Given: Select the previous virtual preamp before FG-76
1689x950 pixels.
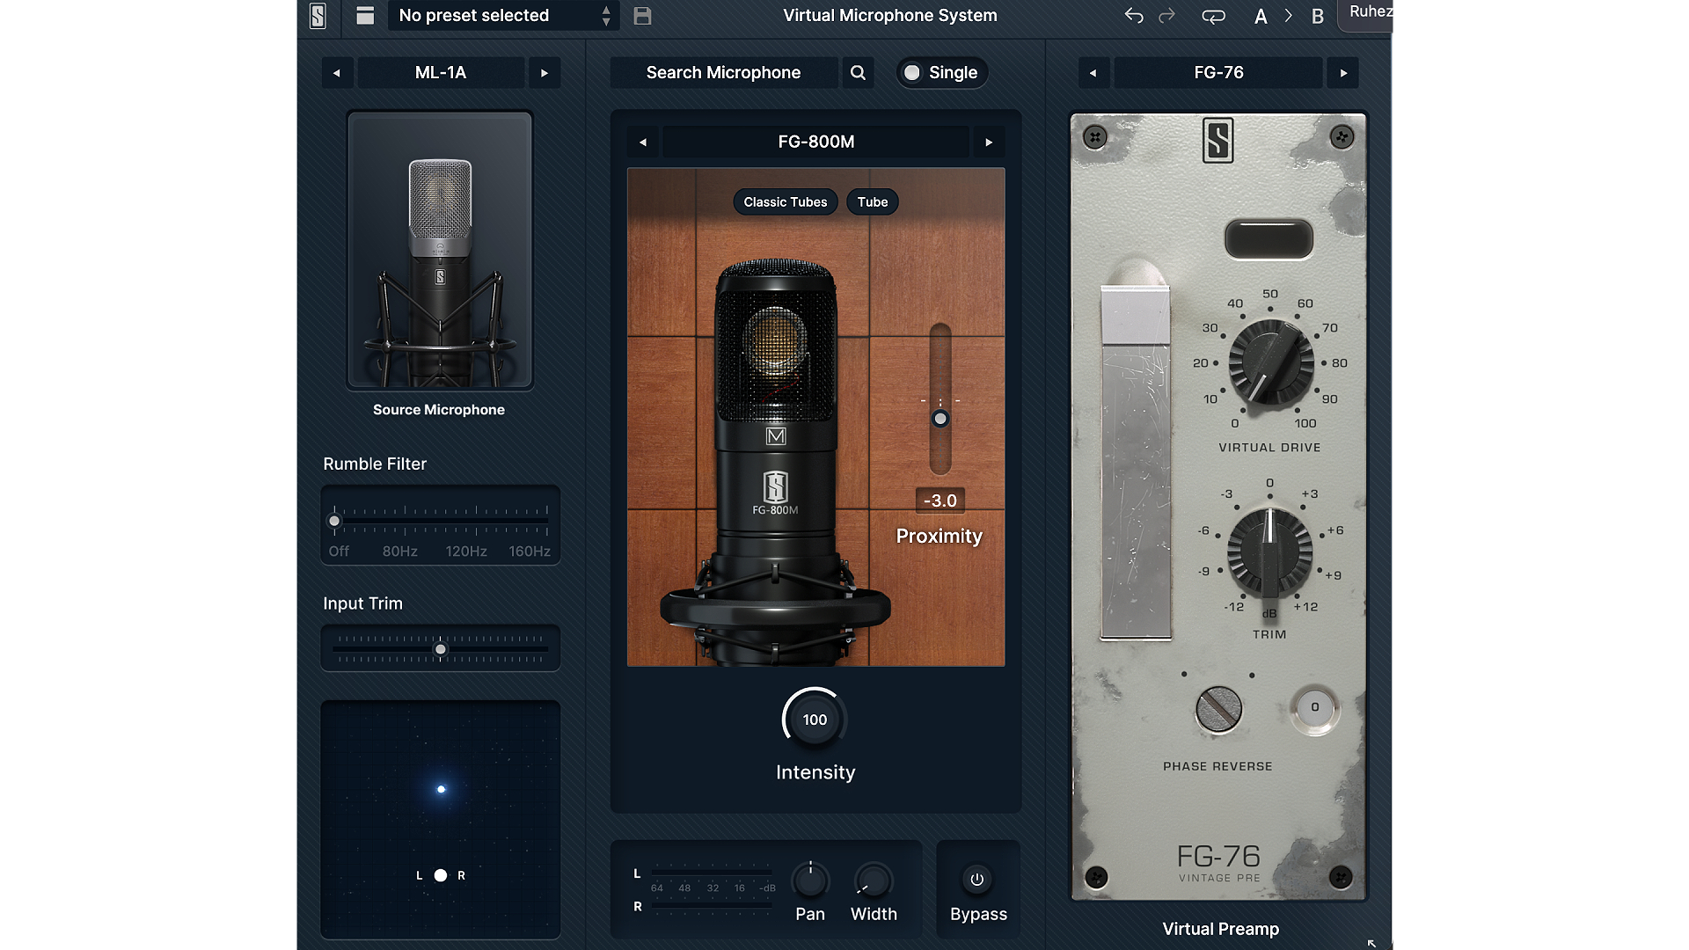Looking at the screenshot, I should tap(1093, 73).
